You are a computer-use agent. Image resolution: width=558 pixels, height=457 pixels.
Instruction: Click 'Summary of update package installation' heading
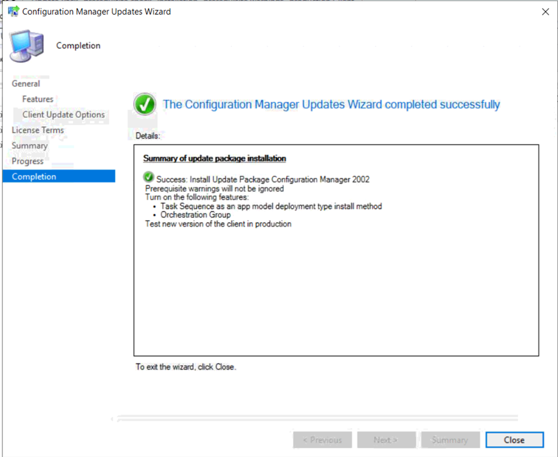(215, 159)
